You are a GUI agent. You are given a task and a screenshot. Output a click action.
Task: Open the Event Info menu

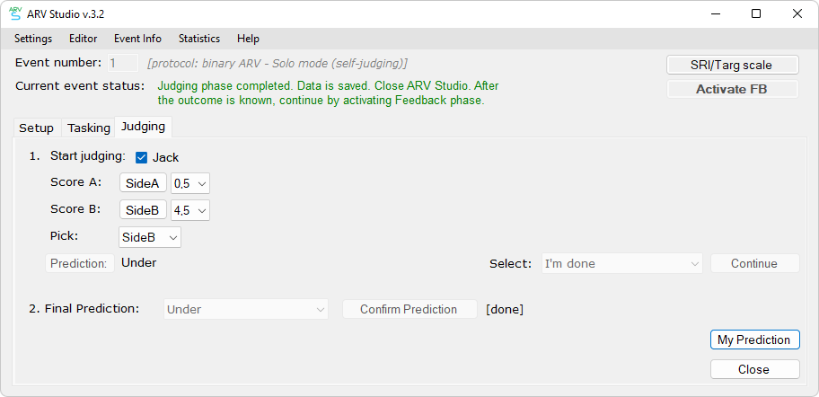[x=138, y=39]
